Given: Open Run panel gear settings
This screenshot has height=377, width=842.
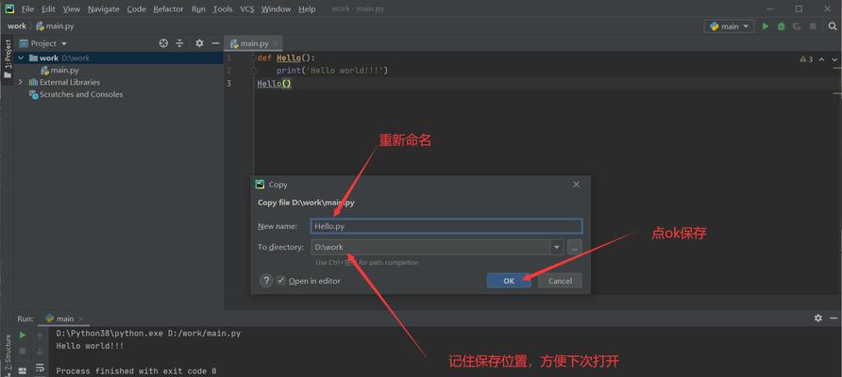Looking at the screenshot, I should tap(817, 318).
